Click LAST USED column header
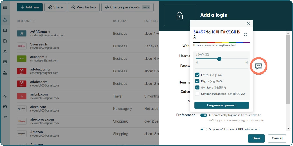The image size is (293, 146). point(151,21)
